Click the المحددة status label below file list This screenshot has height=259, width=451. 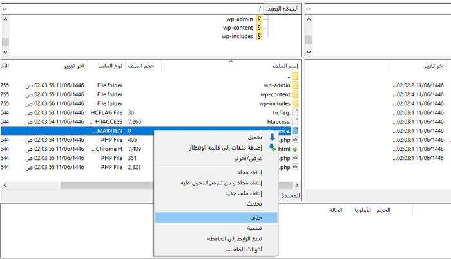pos(290,195)
